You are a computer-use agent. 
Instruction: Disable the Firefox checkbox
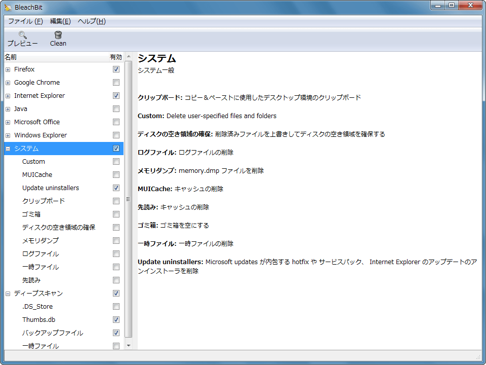pyautogui.click(x=116, y=69)
